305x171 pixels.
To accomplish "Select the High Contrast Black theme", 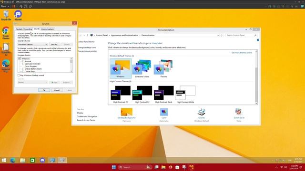I will (163, 94).
